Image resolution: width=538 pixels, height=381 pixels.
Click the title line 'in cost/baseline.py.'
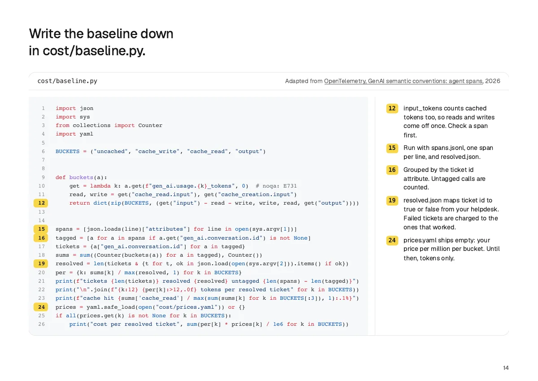pyautogui.click(x=87, y=51)
